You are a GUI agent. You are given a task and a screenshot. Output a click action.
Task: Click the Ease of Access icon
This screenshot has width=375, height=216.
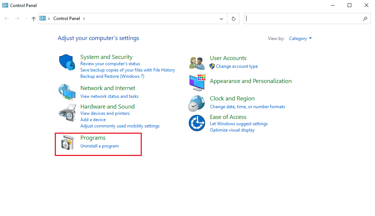(x=197, y=123)
